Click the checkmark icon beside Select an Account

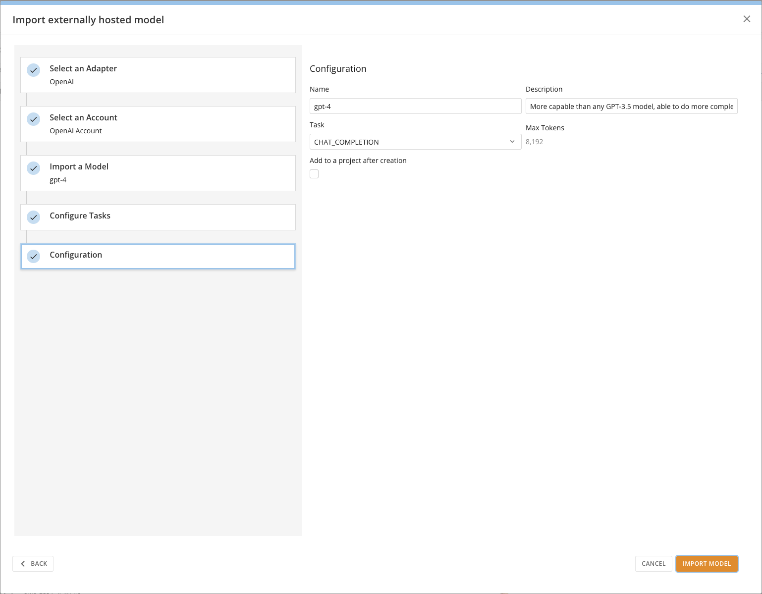[x=34, y=119]
